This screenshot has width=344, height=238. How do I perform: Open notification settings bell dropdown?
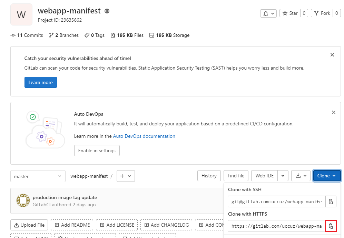tap(268, 13)
